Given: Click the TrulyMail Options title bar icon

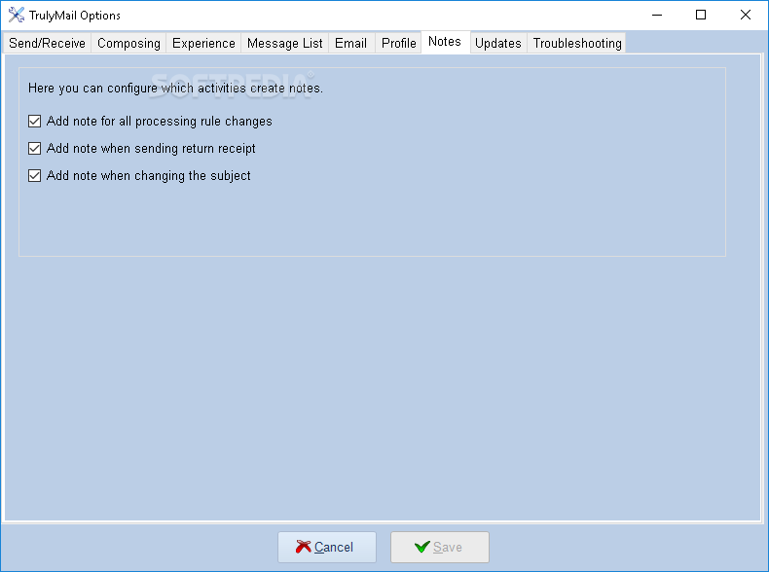Looking at the screenshot, I should (17, 15).
